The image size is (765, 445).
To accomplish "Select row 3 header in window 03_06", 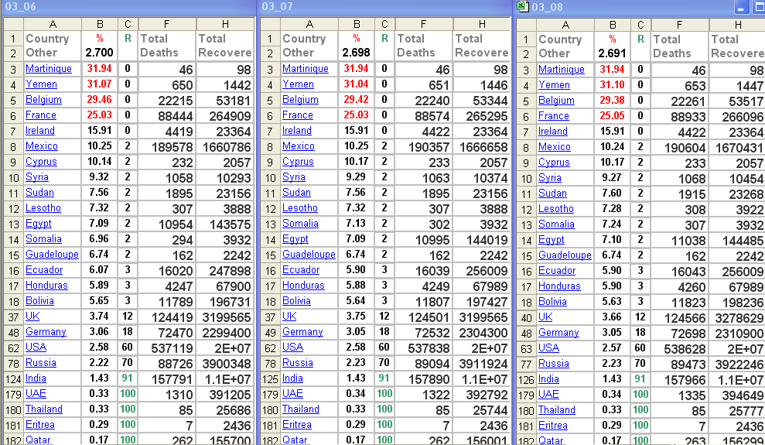I will point(13,69).
